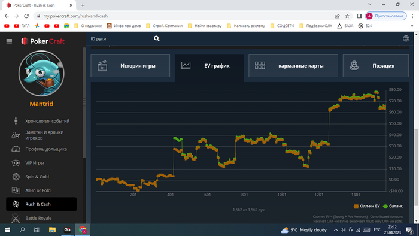Click the cards icon beside All-In or Fold
419x236 pixels.
pos(16,190)
